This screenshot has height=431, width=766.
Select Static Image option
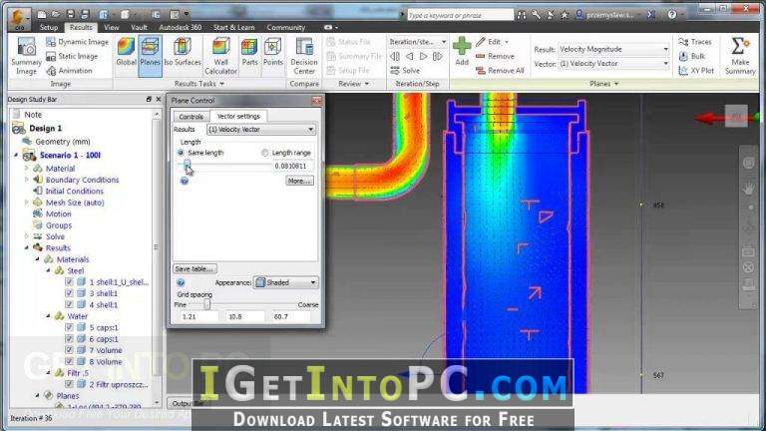coord(72,56)
